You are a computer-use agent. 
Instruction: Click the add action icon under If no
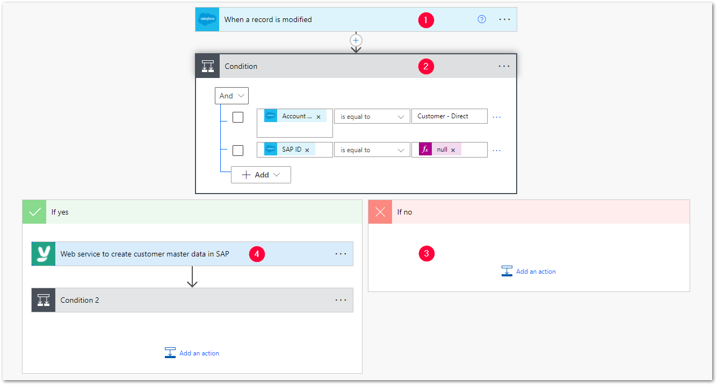(x=507, y=272)
